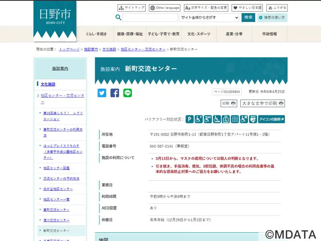Open the search scope dropdown
Image resolution: width=321 pixels, height=241 pixels.
tap(209, 18)
